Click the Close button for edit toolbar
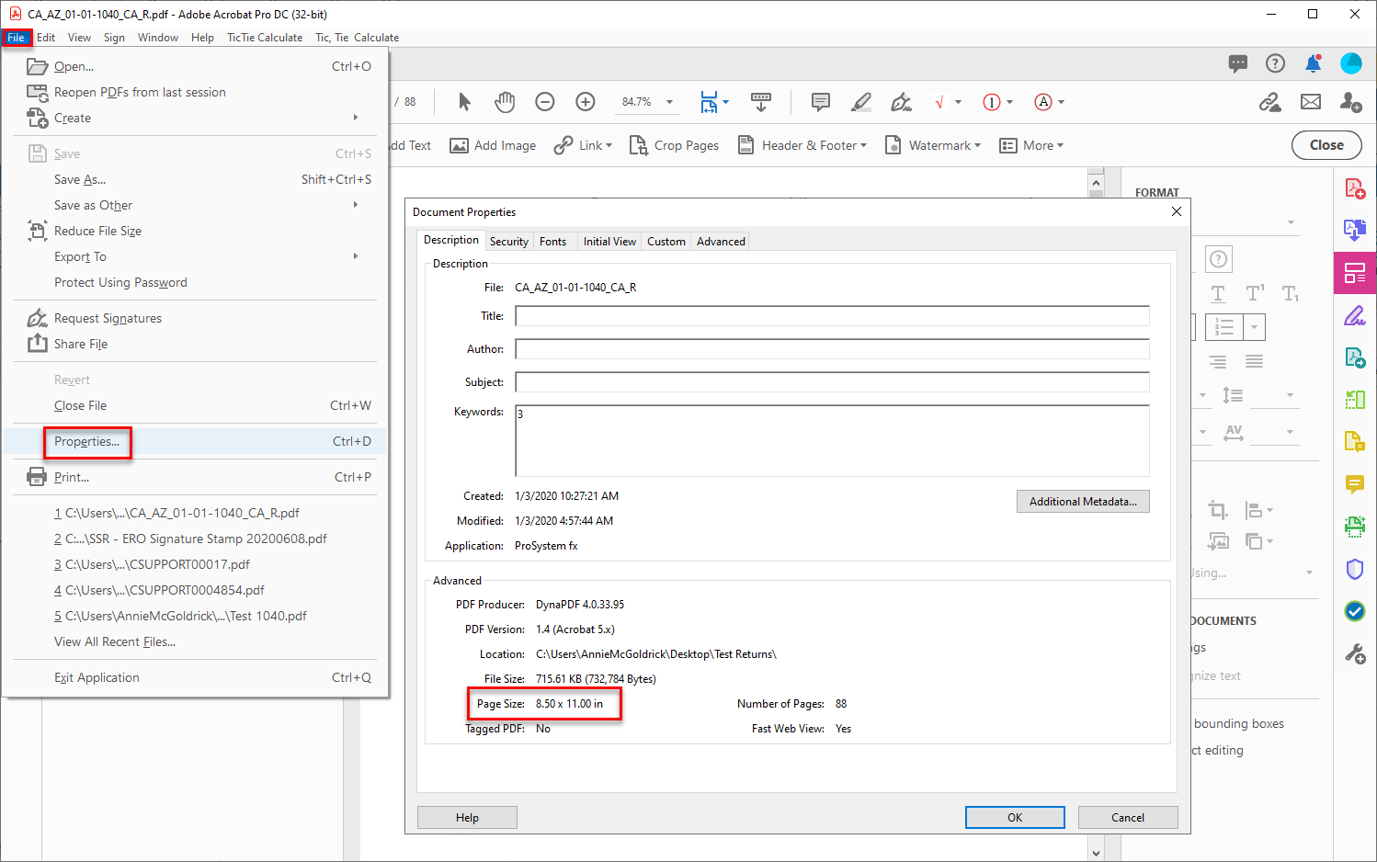 [1326, 145]
